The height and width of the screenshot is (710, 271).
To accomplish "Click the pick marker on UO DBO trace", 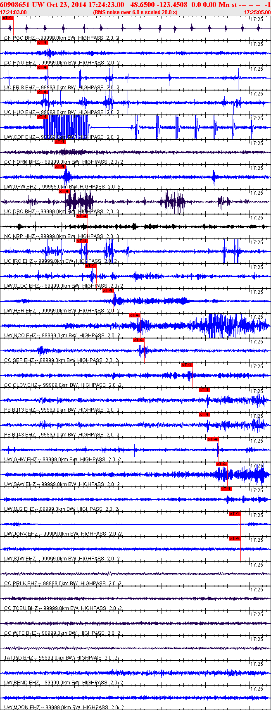I will pos(64,191).
